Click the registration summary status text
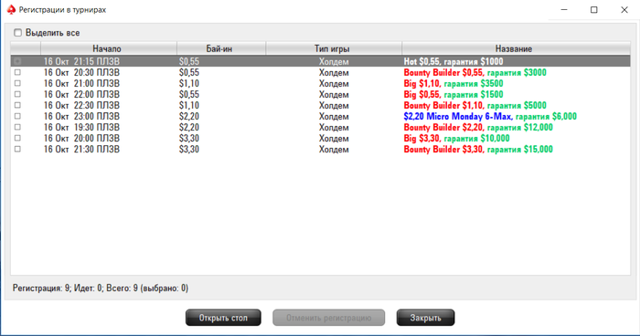 [x=101, y=289]
